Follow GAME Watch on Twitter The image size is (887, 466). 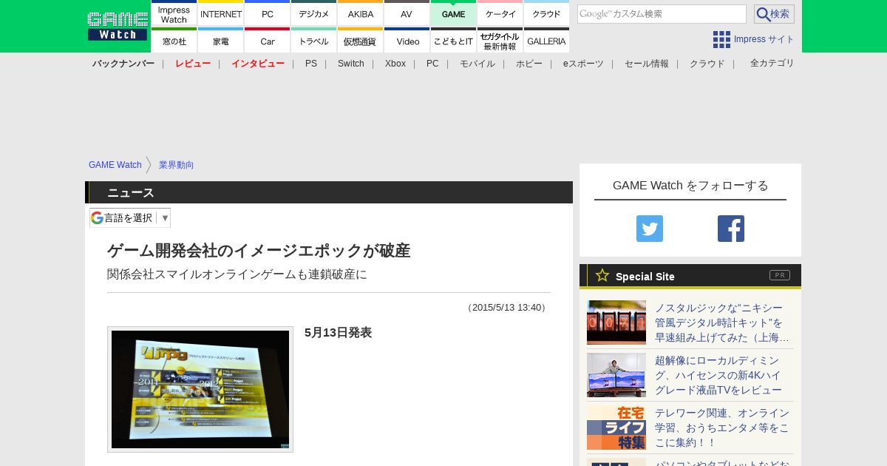[650, 229]
